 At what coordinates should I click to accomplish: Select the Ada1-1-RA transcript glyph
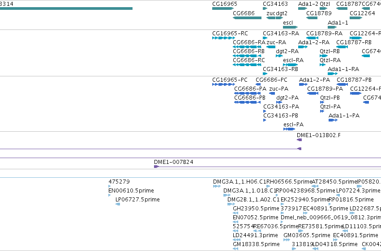[x=333, y=74]
